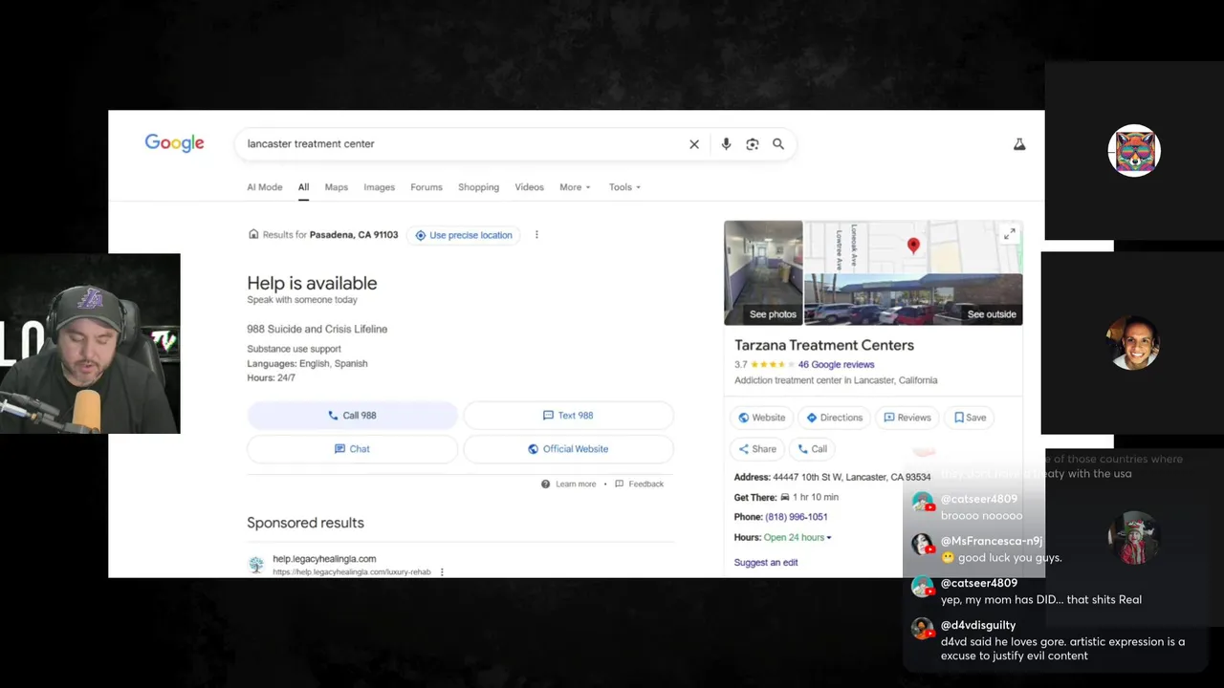Screen dimensions: 1224x688
Task: Click the Tarzana Website button
Action: point(761,418)
